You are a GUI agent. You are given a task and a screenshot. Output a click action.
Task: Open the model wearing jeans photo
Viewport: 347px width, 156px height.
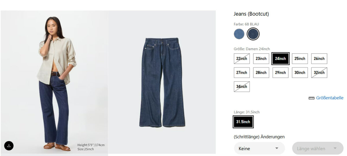point(54,83)
